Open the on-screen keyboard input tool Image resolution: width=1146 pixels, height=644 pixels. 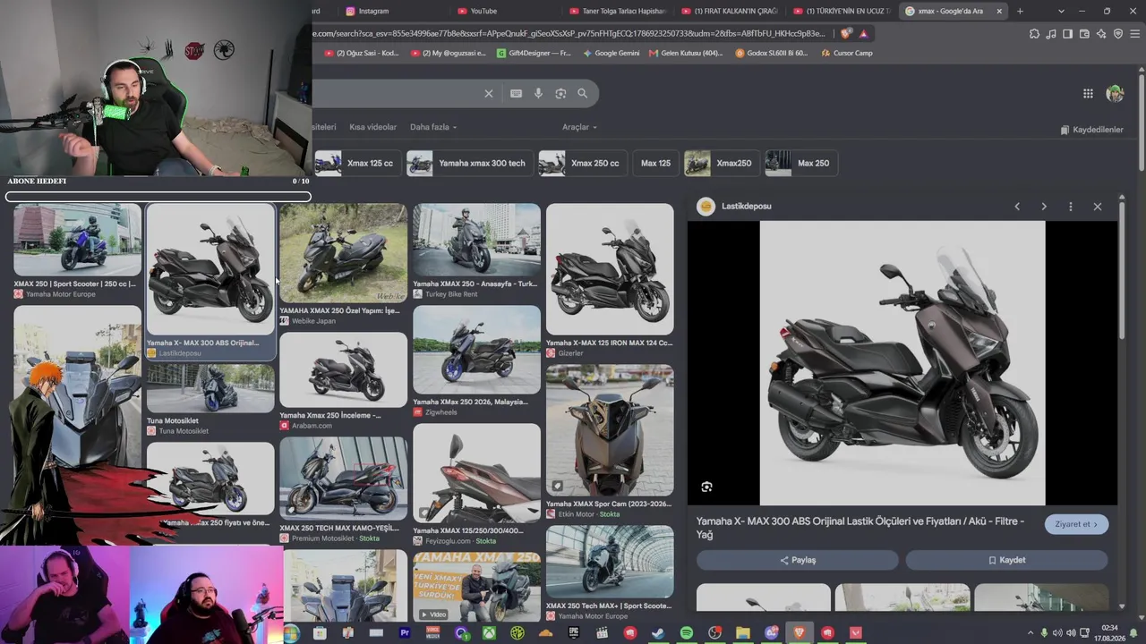pos(516,93)
